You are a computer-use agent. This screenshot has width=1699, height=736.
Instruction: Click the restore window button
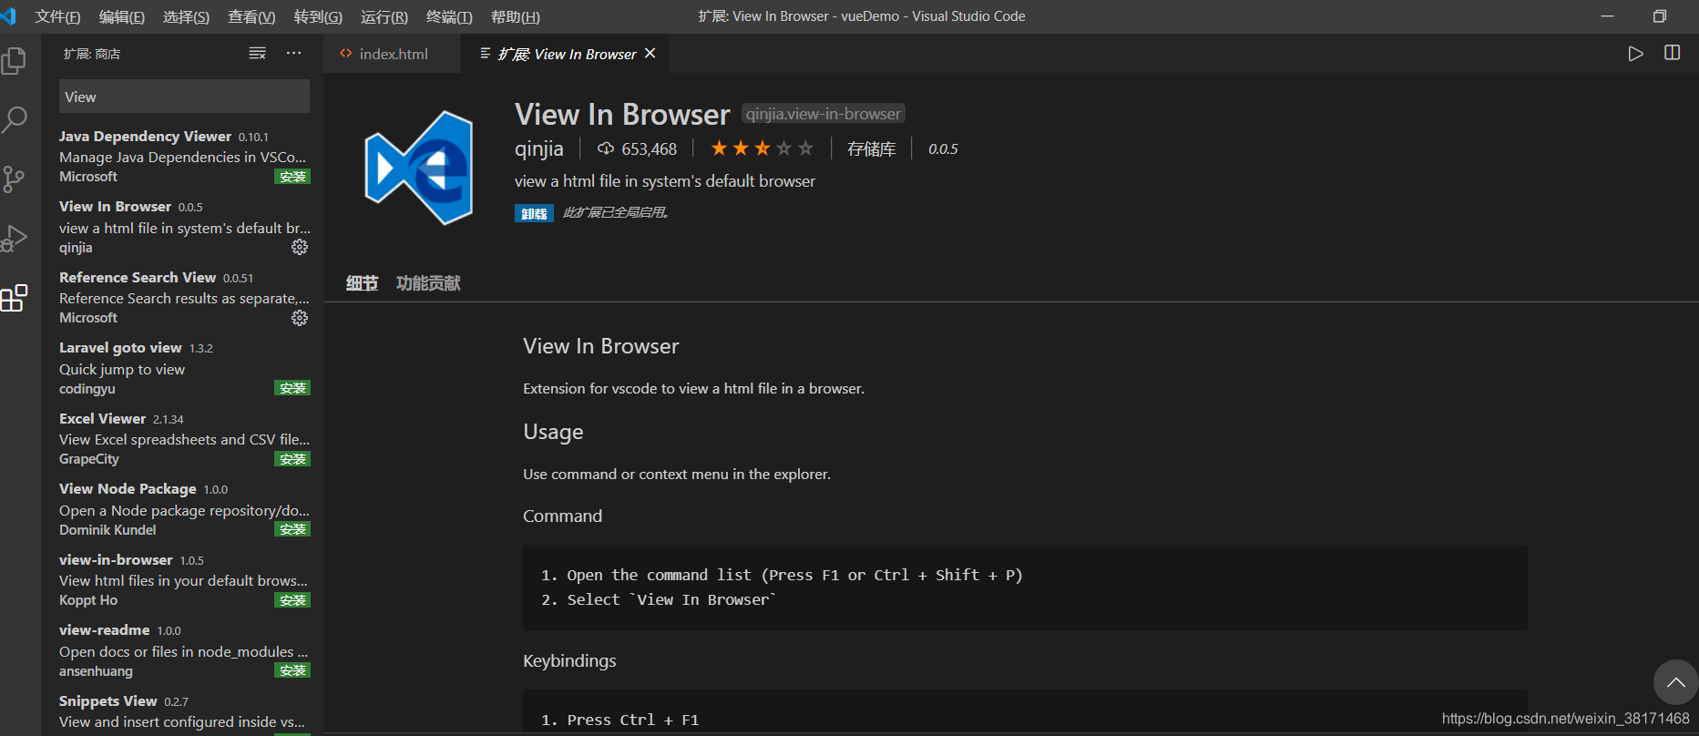tap(1660, 16)
